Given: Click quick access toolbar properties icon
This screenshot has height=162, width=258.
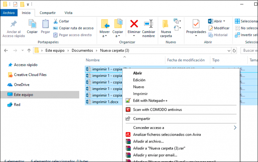Looking at the screenshot, I should coord(15,4).
